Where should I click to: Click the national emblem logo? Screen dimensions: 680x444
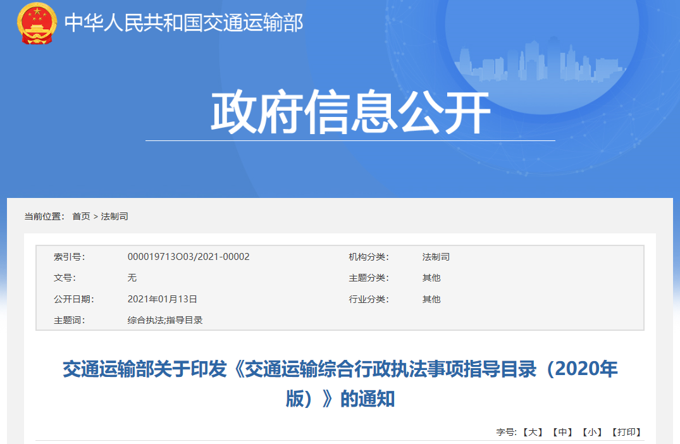[x=36, y=23]
